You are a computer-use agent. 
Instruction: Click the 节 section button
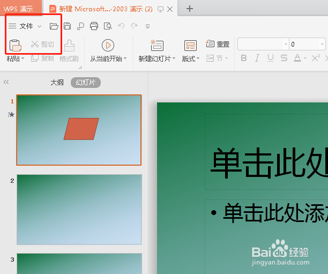coord(217,58)
